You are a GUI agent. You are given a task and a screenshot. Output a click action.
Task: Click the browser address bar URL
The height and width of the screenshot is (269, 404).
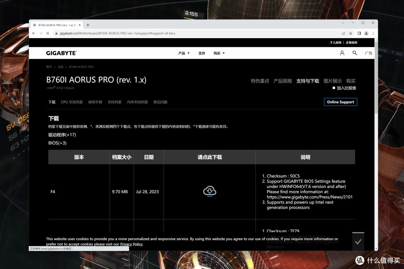point(117,33)
